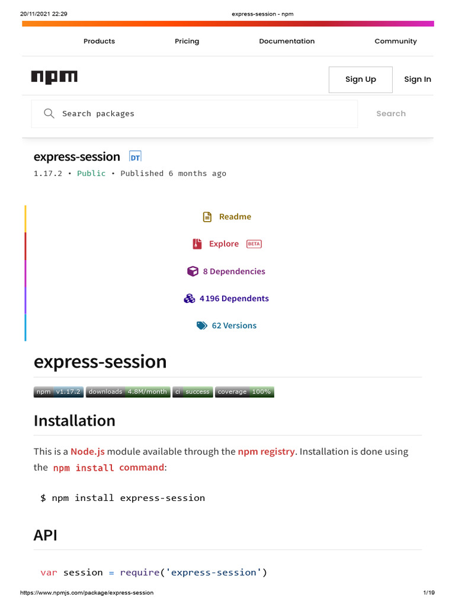Click the npm registry link

point(266,452)
